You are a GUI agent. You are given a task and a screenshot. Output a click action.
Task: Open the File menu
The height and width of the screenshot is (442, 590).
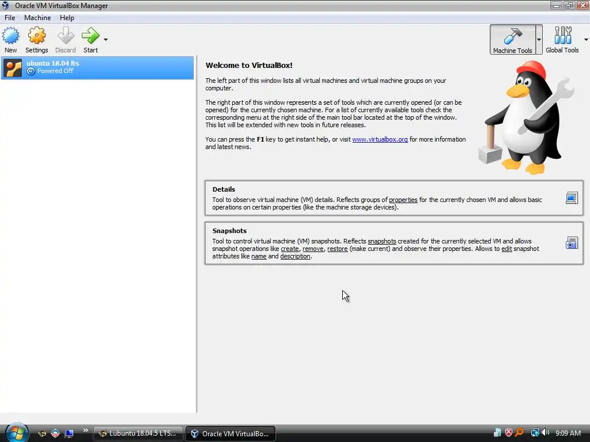tap(10, 18)
